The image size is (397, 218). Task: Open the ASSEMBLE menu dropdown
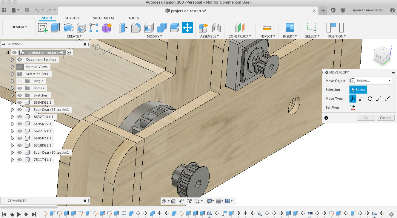click(210, 36)
